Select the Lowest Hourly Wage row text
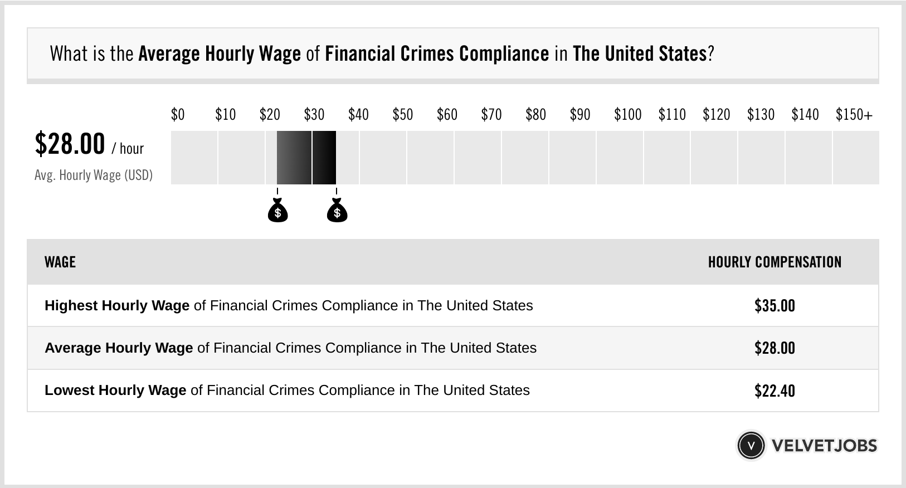The width and height of the screenshot is (906, 488). pyautogui.click(x=287, y=391)
